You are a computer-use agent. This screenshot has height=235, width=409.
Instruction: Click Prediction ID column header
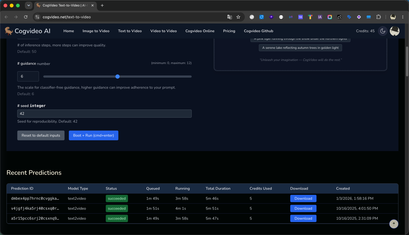[22, 189]
